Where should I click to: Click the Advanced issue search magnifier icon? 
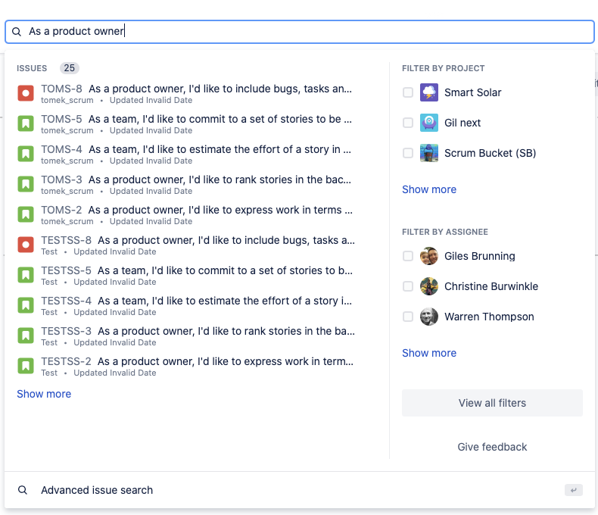23,490
